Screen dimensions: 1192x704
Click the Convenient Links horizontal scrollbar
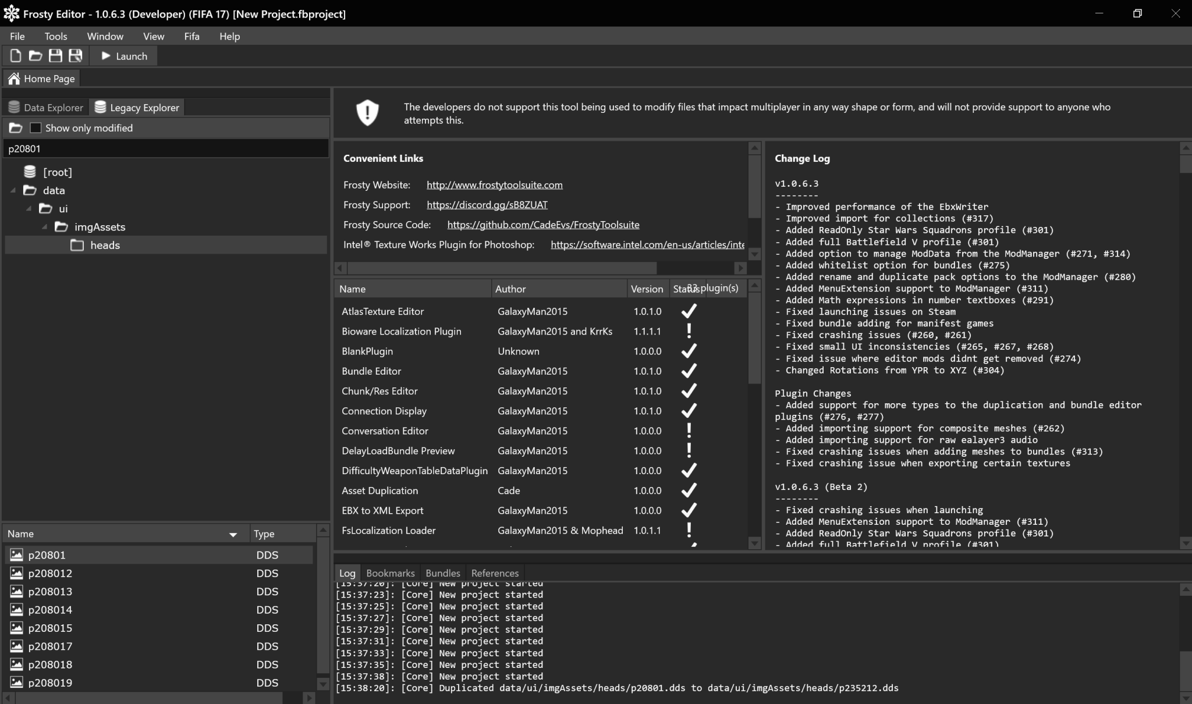(x=502, y=268)
